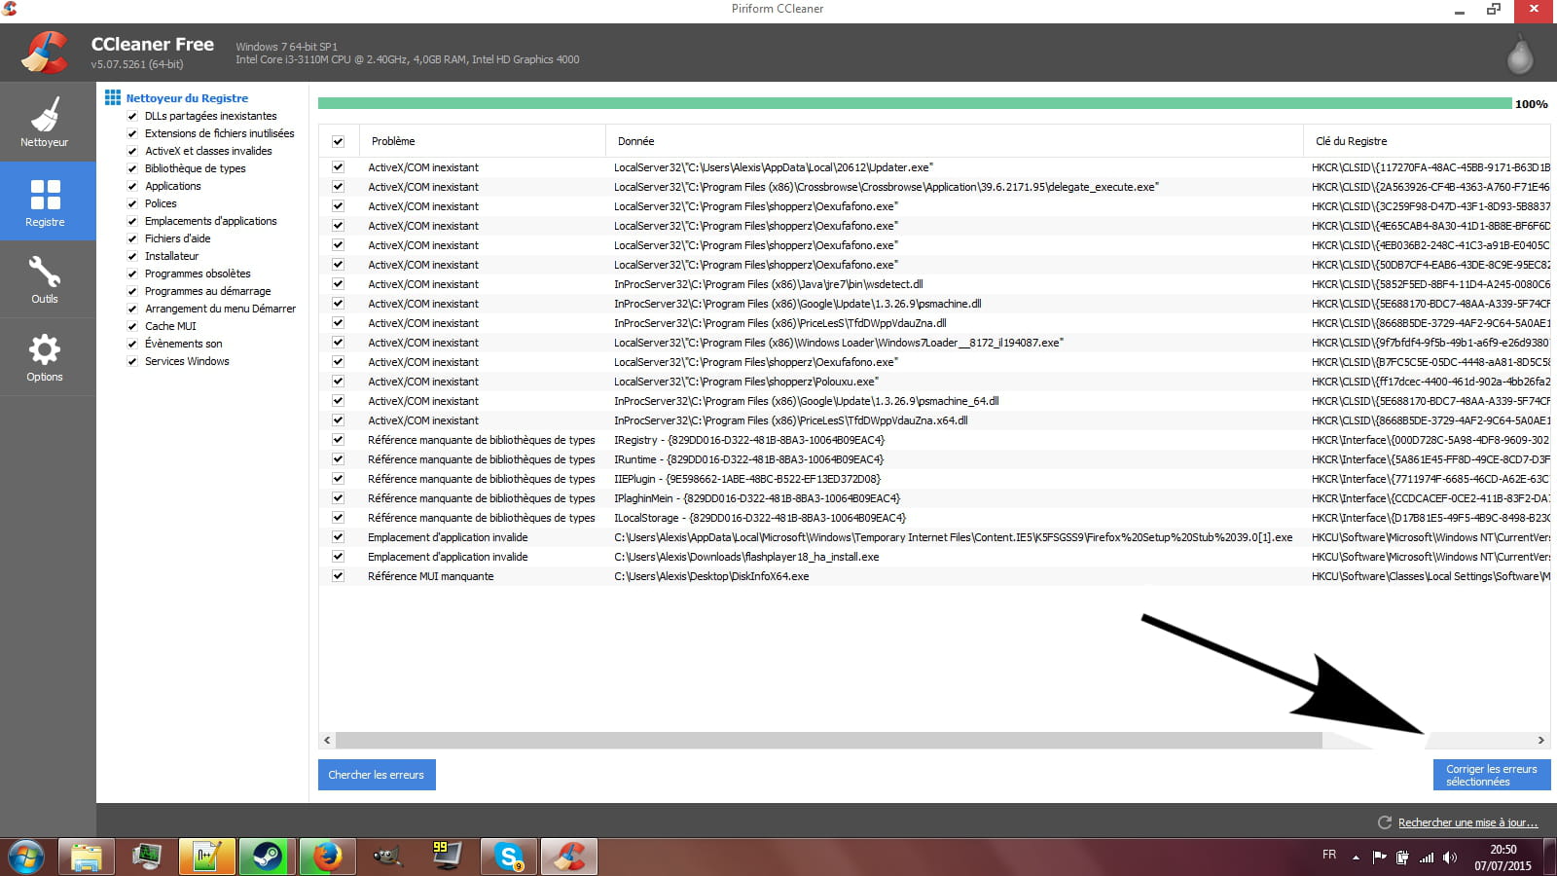Viewport: 1557px width, 876px height.
Task: Uncheck the IIEPlugin row checkbox
Action: [x=338, y=479]
